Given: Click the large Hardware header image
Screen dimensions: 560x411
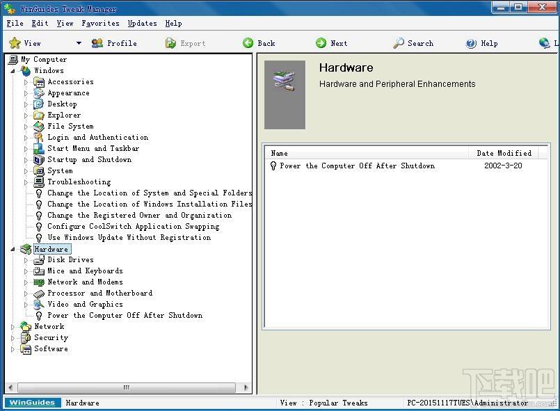Looking at the screenshot, I should pos(285,95).
